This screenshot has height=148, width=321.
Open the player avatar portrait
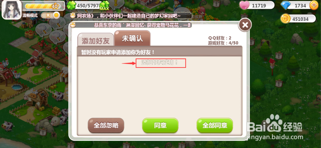[12, 10]
